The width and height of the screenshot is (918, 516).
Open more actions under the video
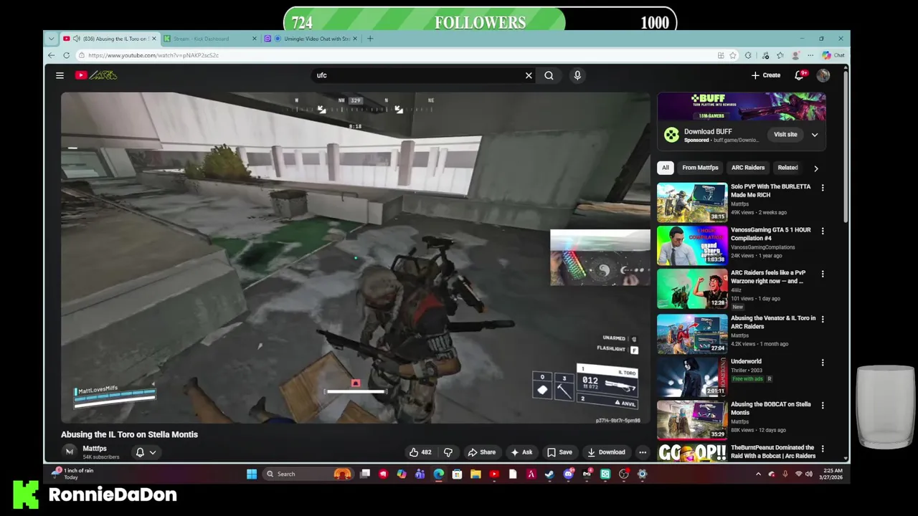point(643,452)
